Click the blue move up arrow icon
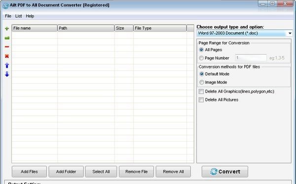The height and width of the screenshot is (184, 296). pyautogui.click(x=7, y=65)
